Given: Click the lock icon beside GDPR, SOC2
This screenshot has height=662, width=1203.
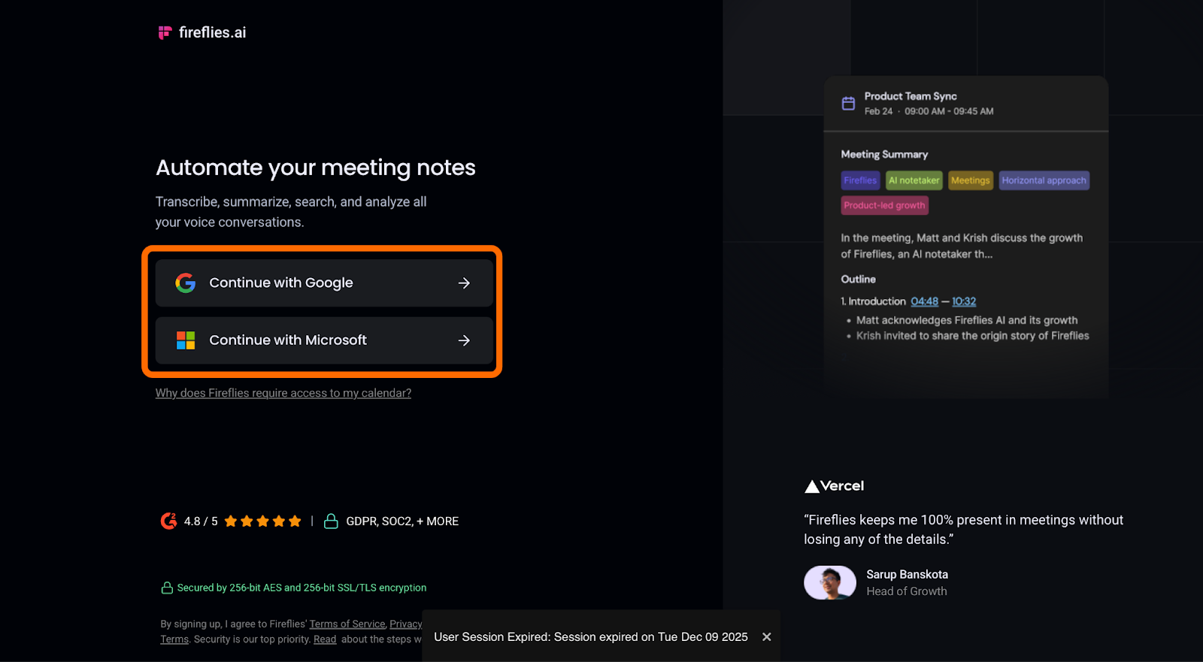Looking at the screenshot, I should click(331, 521).
